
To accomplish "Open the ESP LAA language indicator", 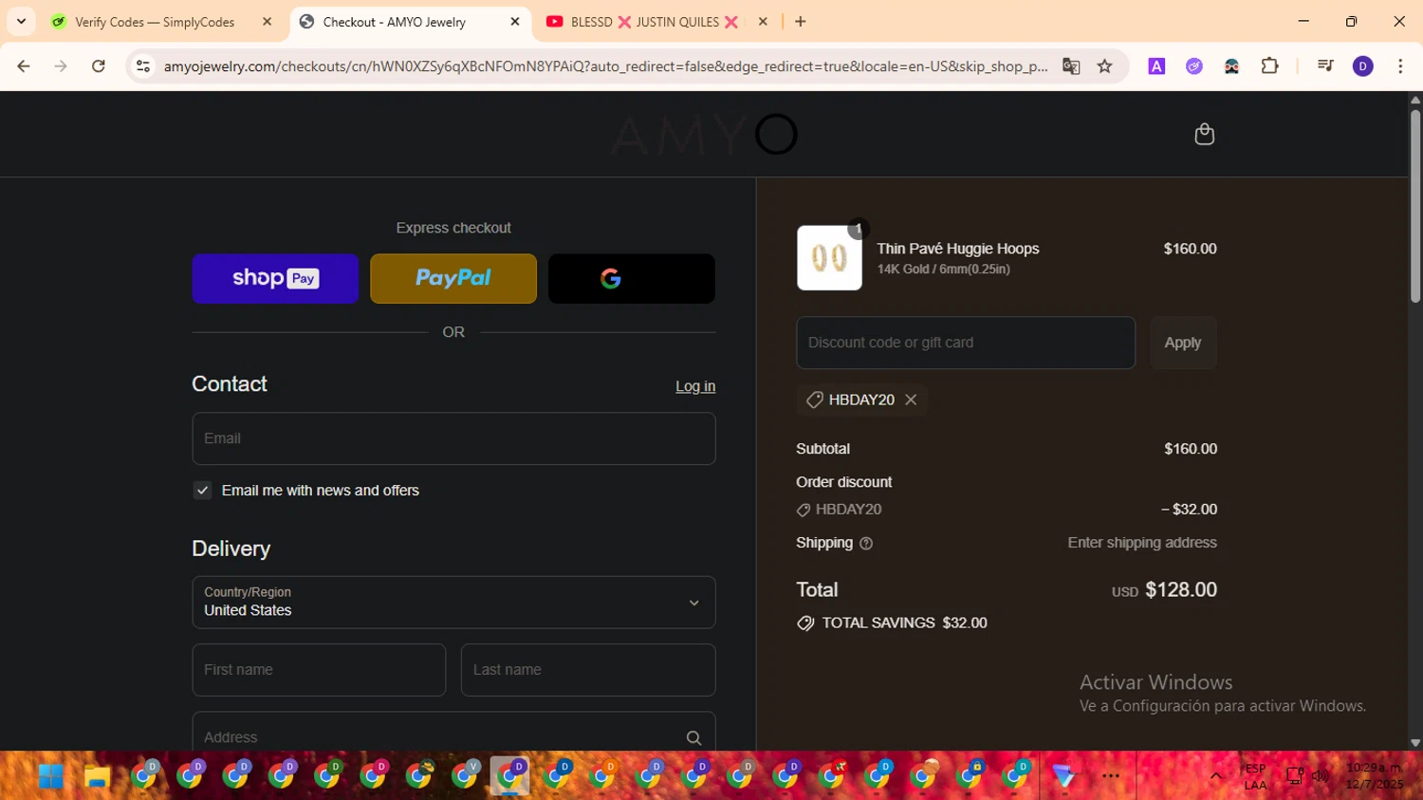I will coord(1255,776).
